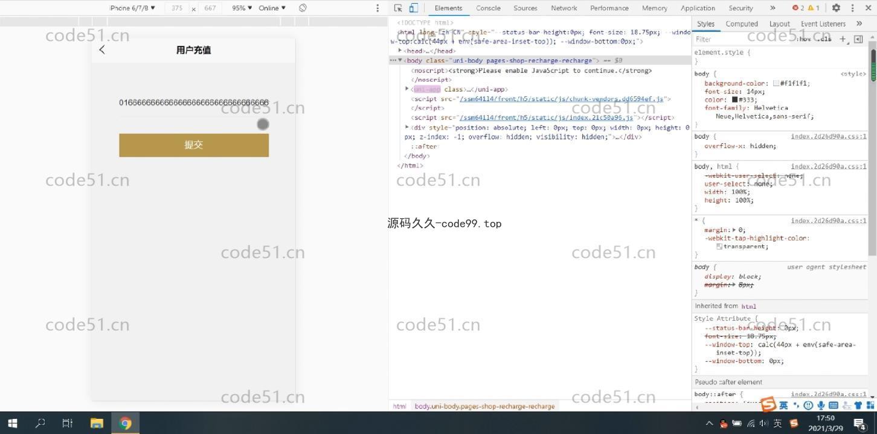Open the Application tab
Screen dimensions: 877x434
tap(698, 8)
